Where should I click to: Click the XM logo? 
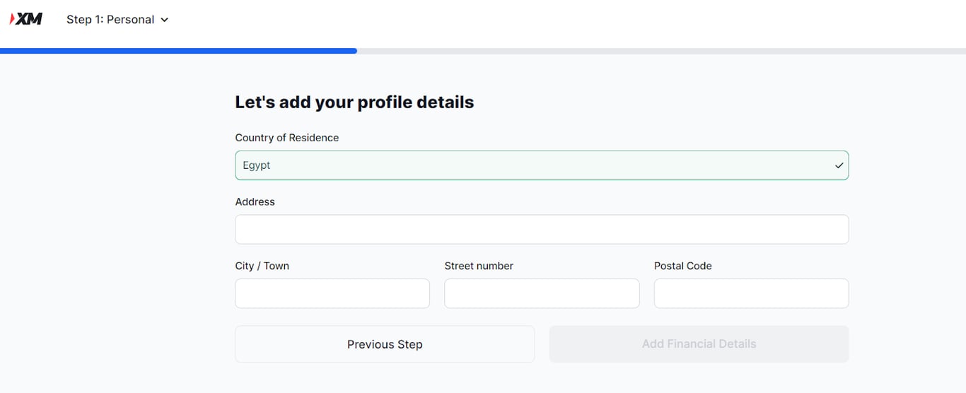[26, 19]
